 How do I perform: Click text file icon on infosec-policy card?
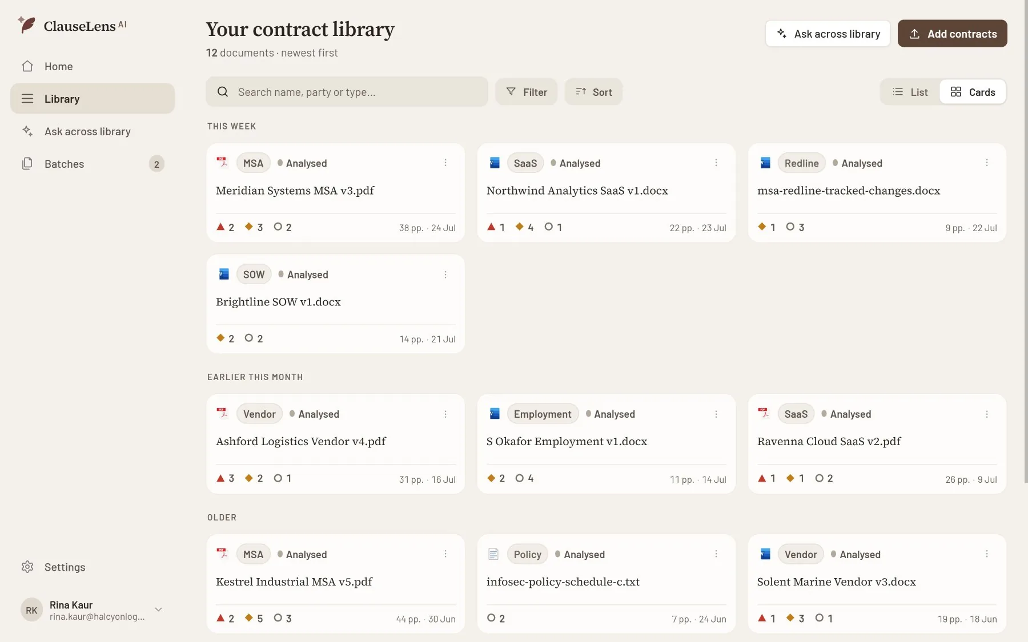[493, 554]
